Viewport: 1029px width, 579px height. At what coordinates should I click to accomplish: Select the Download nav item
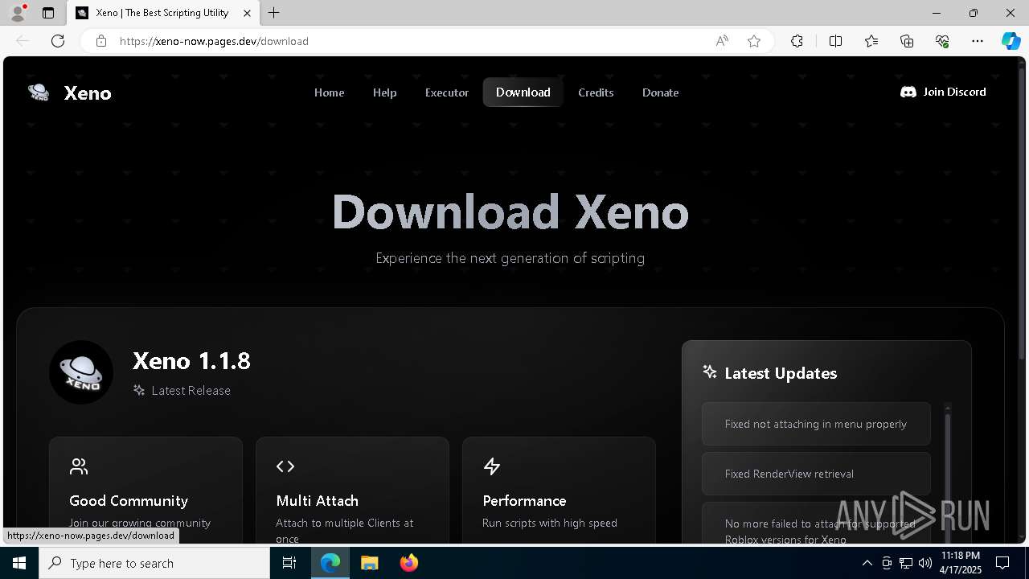point(523,92)
